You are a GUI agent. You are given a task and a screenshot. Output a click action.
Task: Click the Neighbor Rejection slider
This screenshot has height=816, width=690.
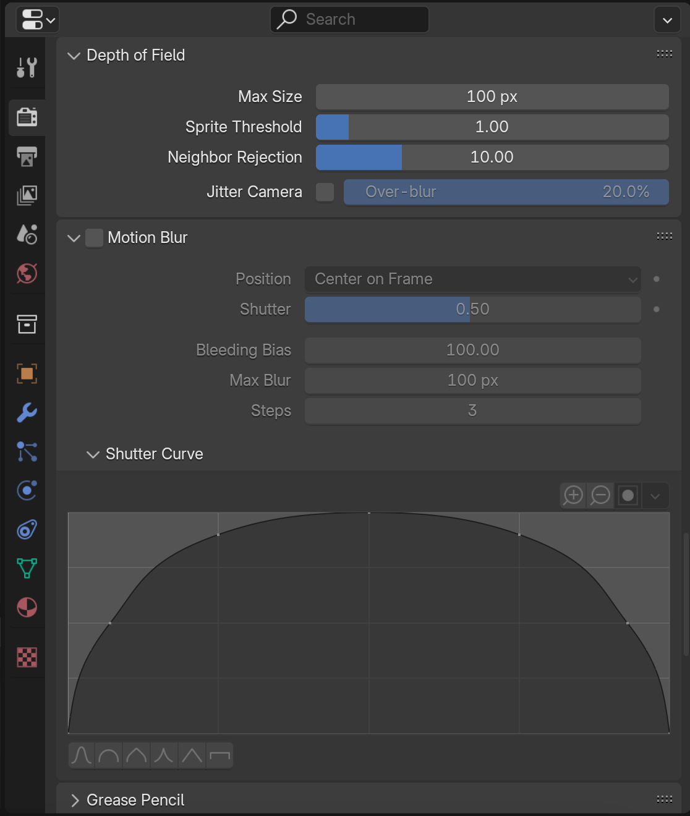pos(492,158)
